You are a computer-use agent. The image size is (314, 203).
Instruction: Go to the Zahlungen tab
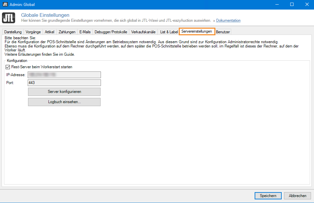click(67, 32)
